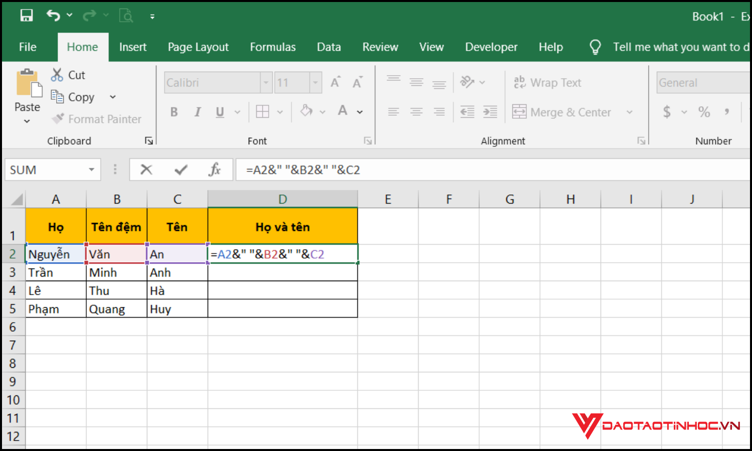This screenshot has width=752, height=451.
Task: Click the Tell me lightbulb icon
Action: (x=595, y=47)
